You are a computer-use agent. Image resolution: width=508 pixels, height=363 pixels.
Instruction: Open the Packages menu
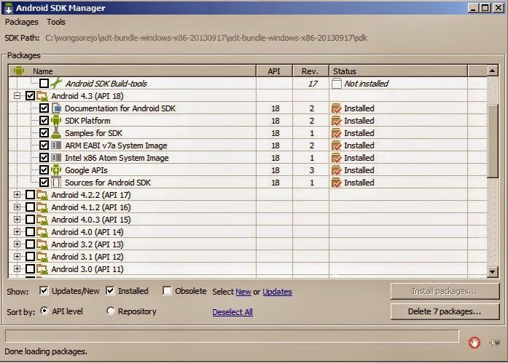[x=21, y=22]
